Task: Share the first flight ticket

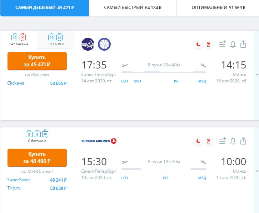Action: tap(243, 44)
